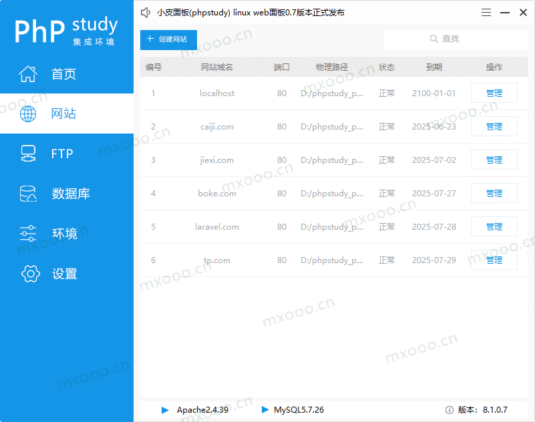Open 管理 menu for laravel.com
Image resolution: width=535 pixels, height=422 pixels.
494,227
